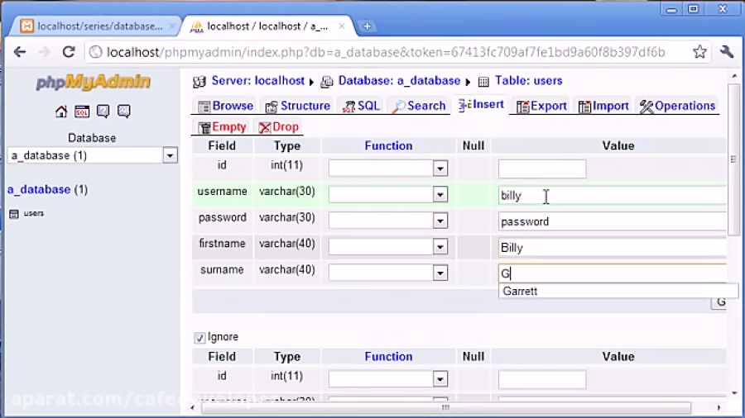Open a_database link in sidebar

point(39,189)
